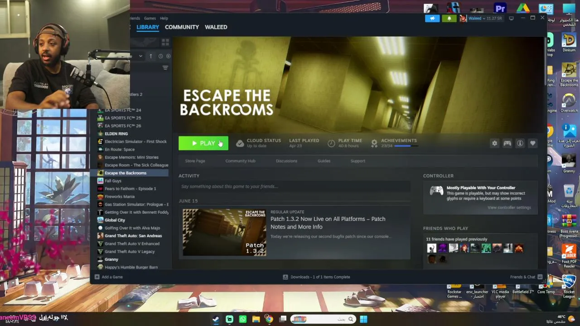
Task: Expand the library collection filter dropdown arrow
Action: [x=140, y=56]
